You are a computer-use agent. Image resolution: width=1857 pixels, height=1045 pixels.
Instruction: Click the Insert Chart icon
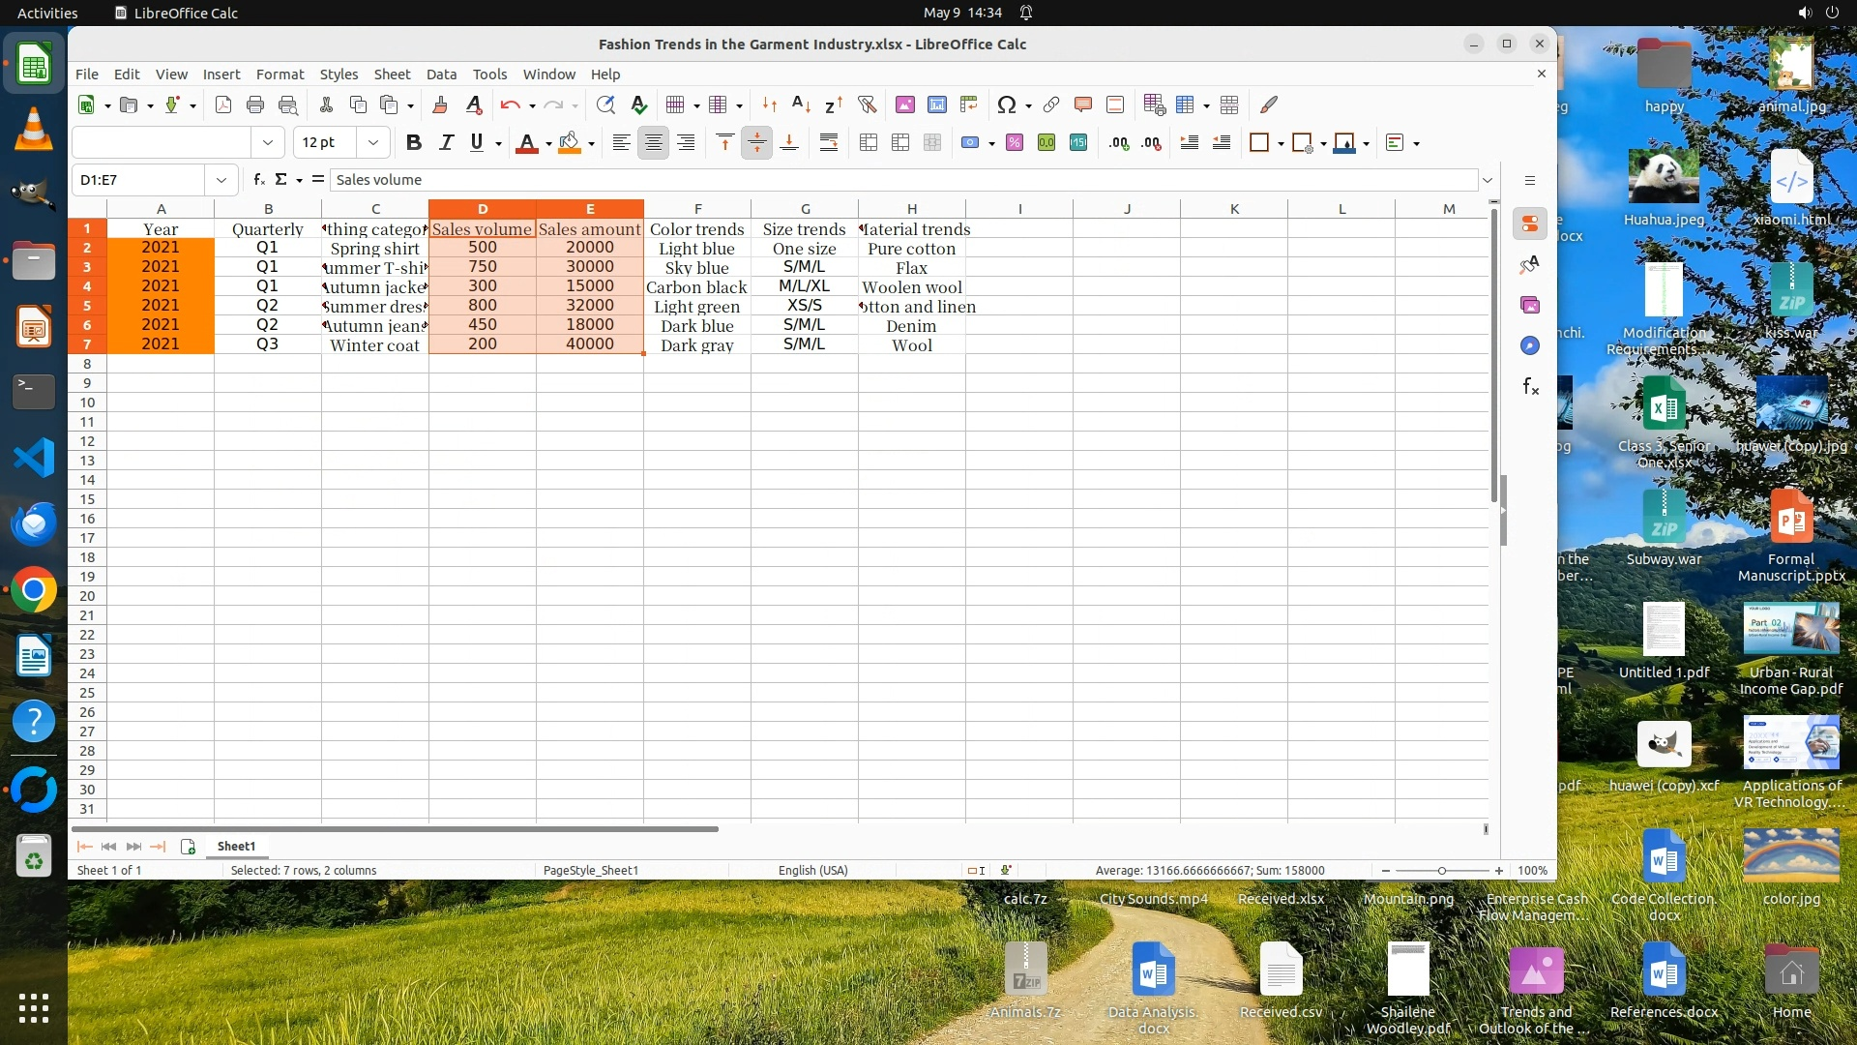936,104
